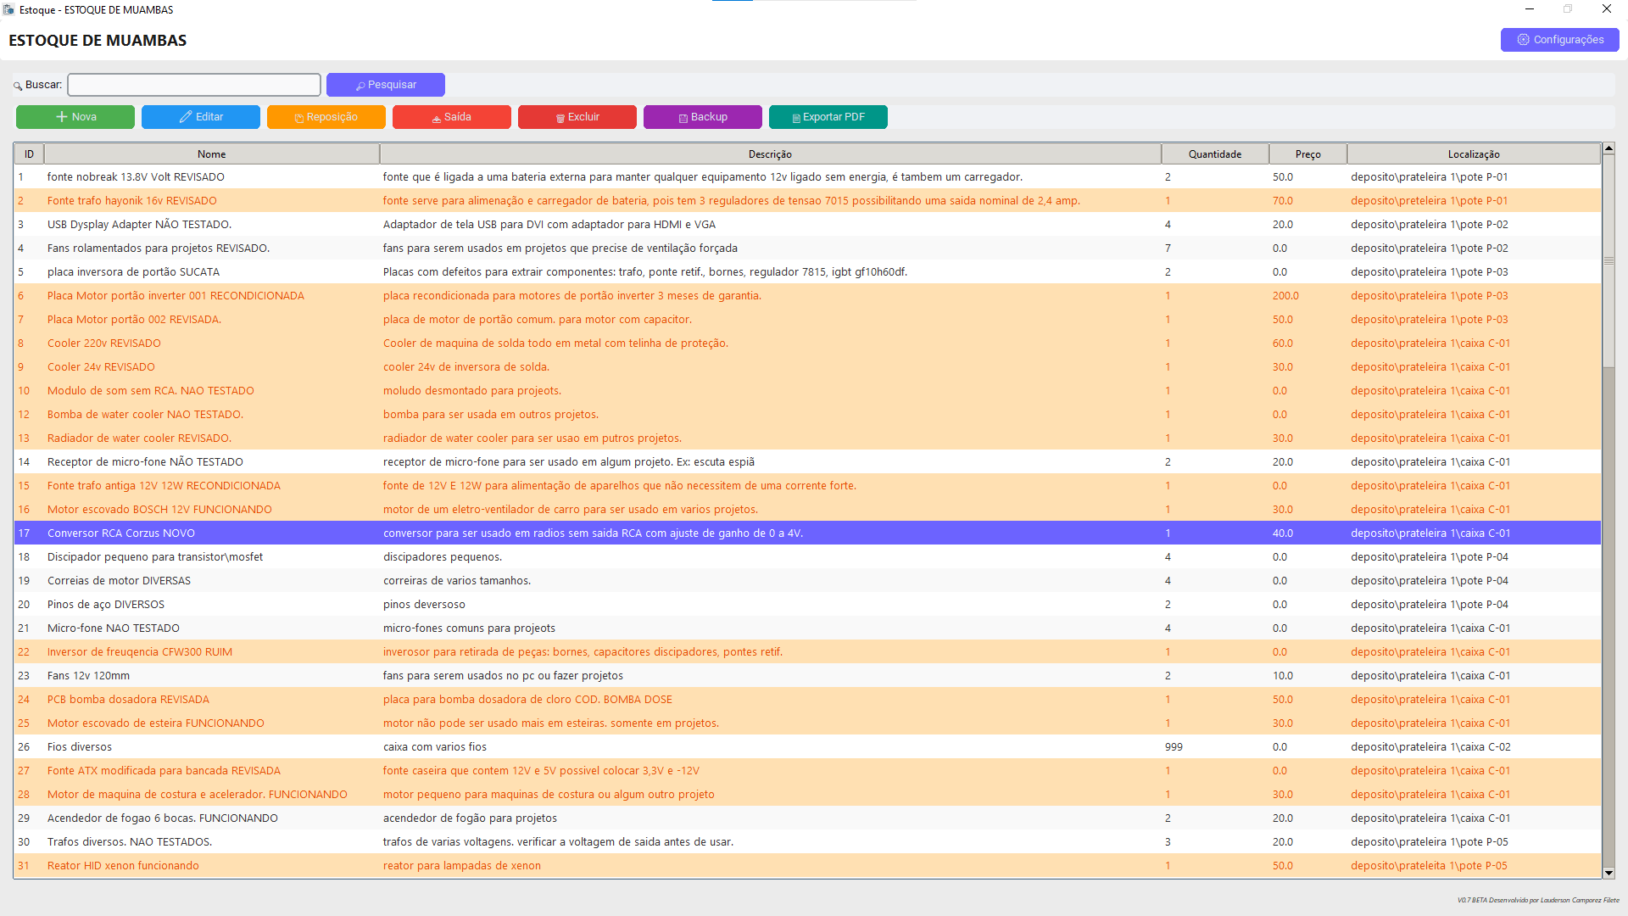
Task: Click the Pesquisar search button
Action: coord(385,85)
